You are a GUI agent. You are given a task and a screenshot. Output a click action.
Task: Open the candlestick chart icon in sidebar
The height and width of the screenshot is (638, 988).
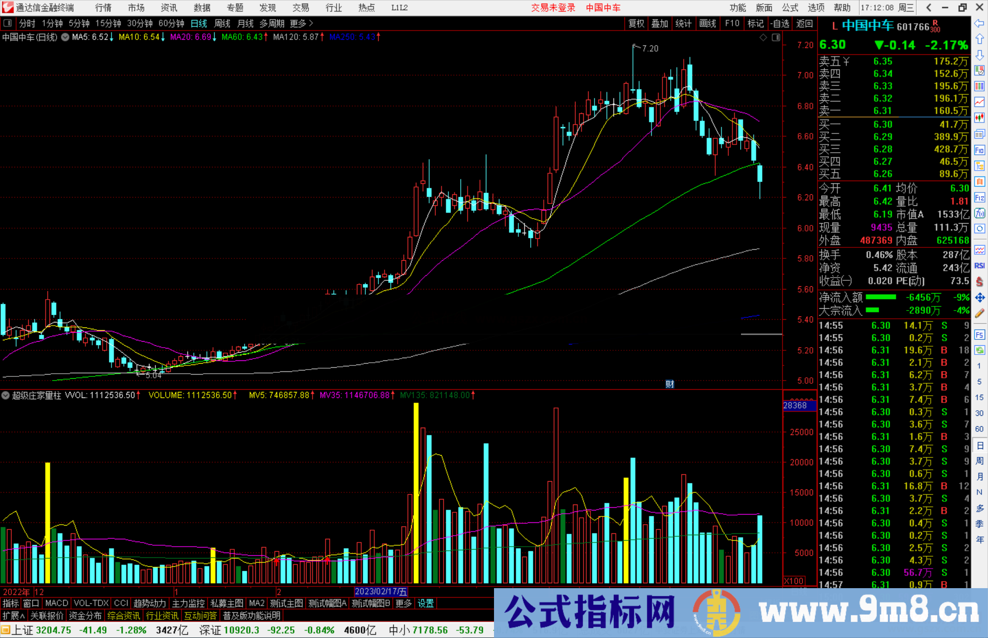(x=979, y=118)
